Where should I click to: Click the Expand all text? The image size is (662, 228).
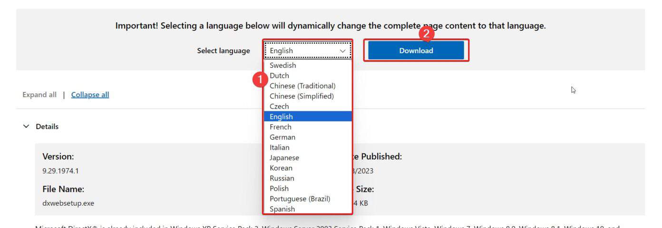[x=39, y=95]
